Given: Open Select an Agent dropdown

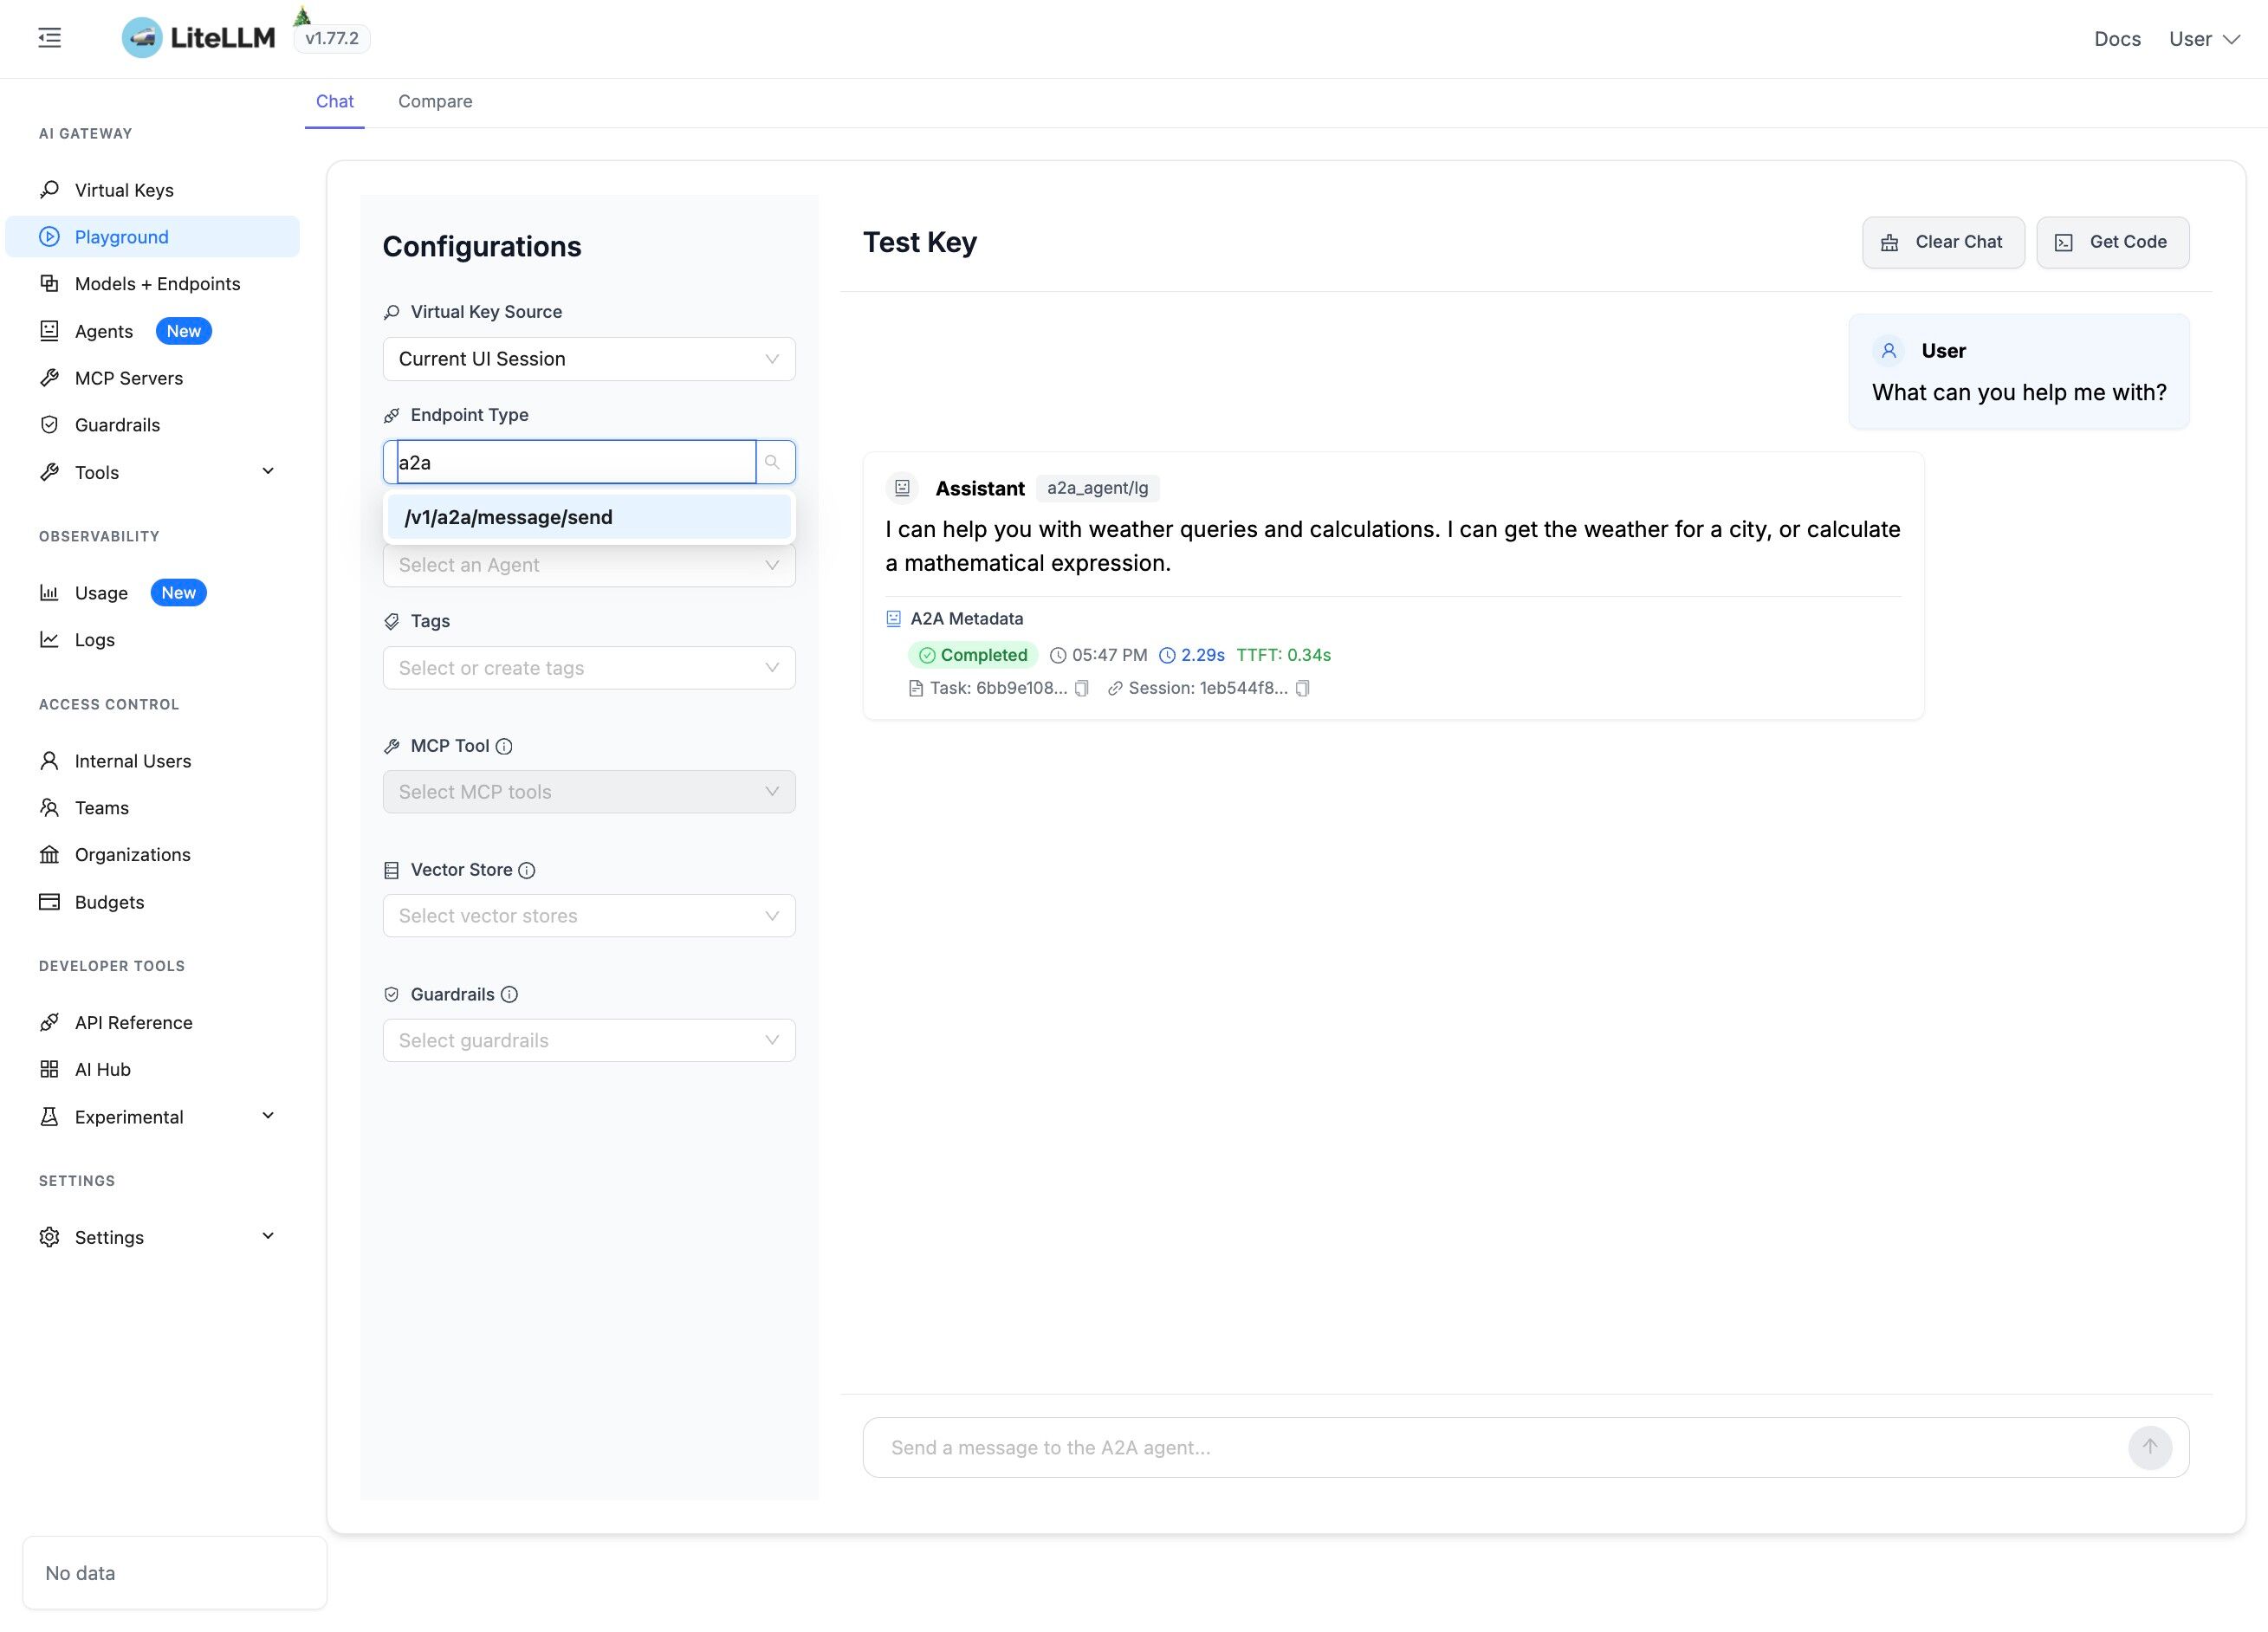Looking at the screenshot, I should (x=588, y=566).
